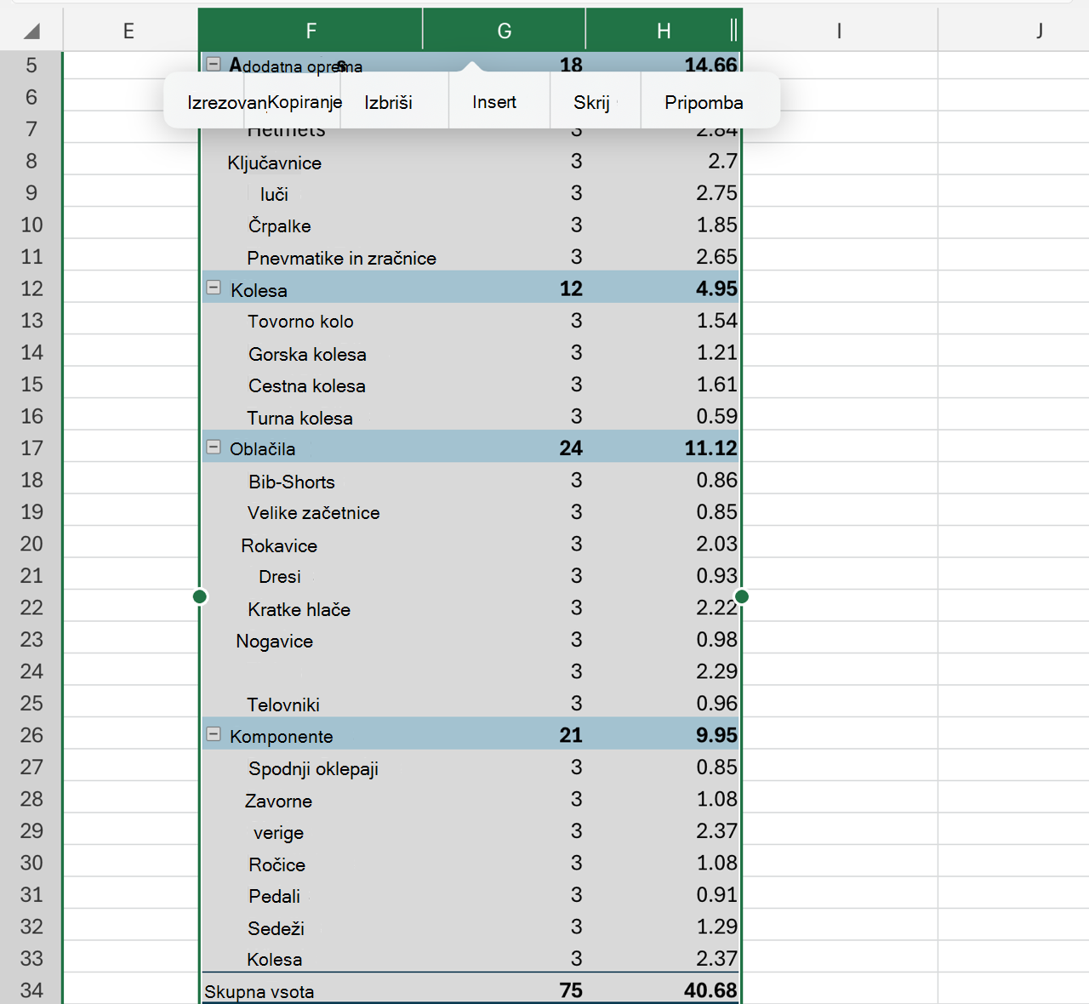Select column I header
The width and height of the screenshot is (1089, 1004).
pyautogui.click(x=840, y=31)
